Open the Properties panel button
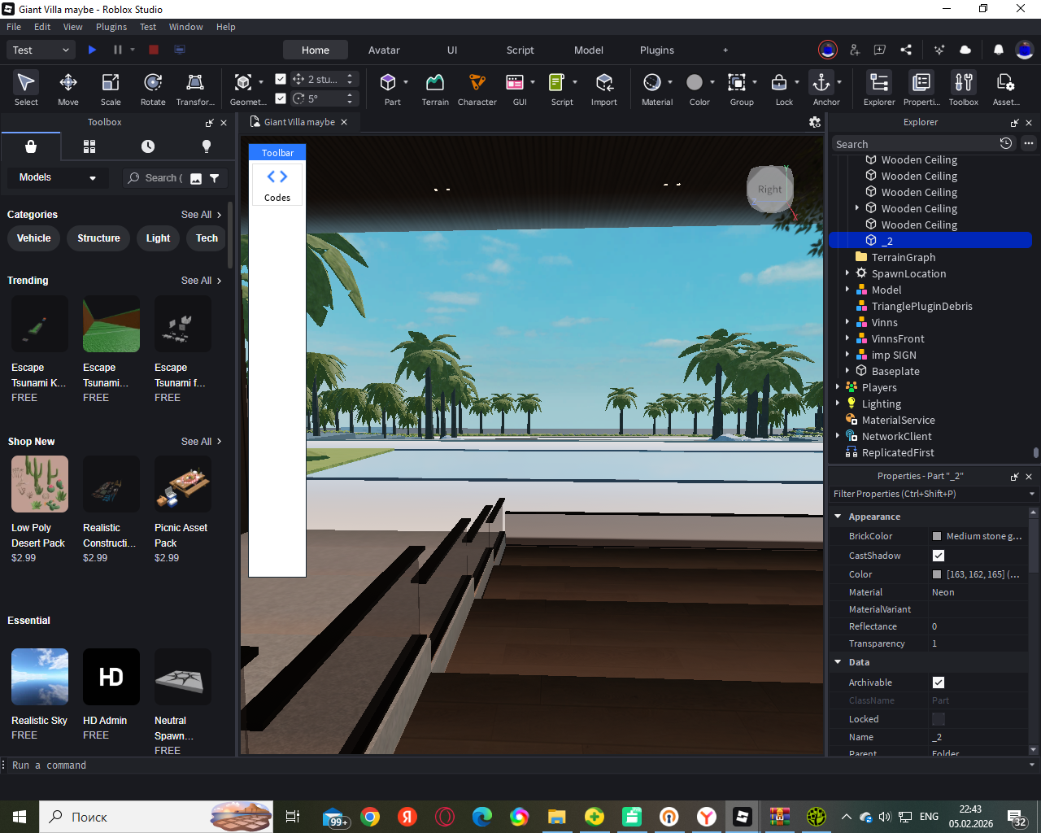 [x=921, y=89]
